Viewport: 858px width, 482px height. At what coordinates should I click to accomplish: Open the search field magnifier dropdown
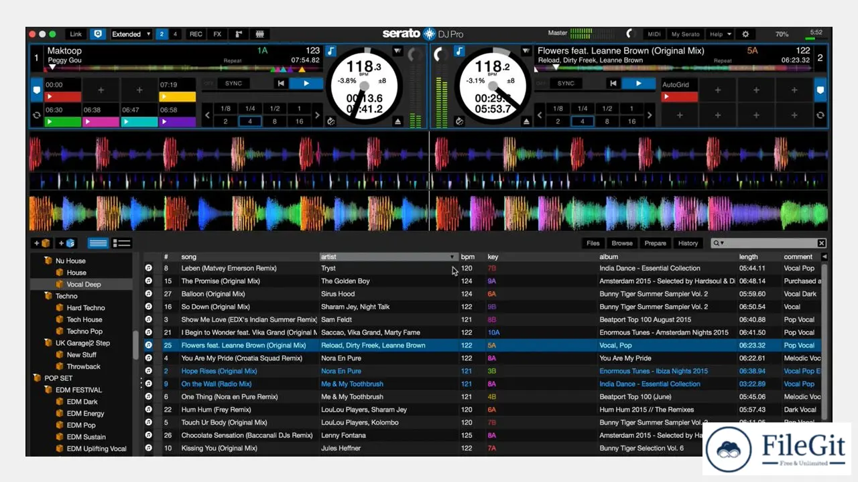point(719,243)
